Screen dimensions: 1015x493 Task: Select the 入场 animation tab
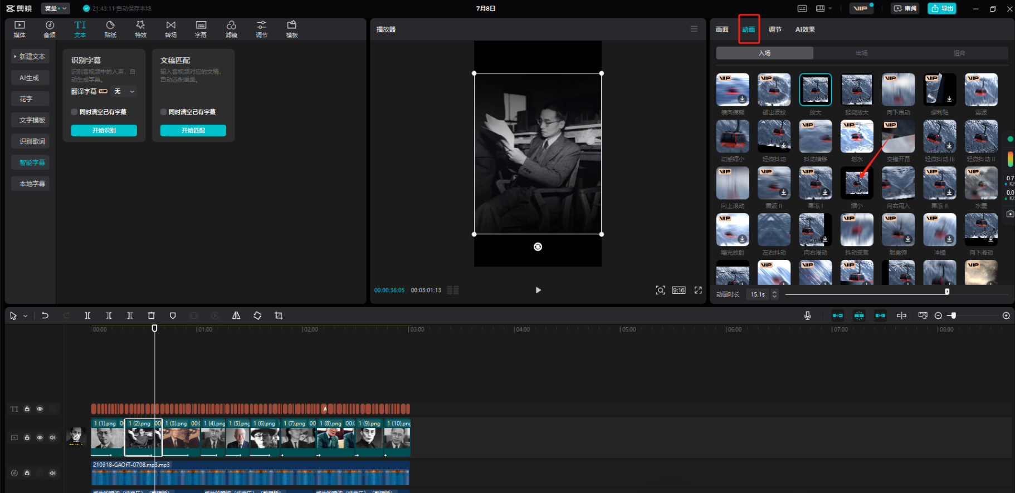click(x=764, y=53)
